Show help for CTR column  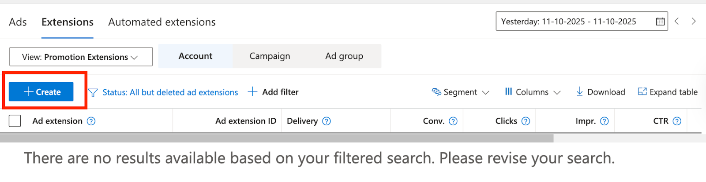(x=677, y=121)
